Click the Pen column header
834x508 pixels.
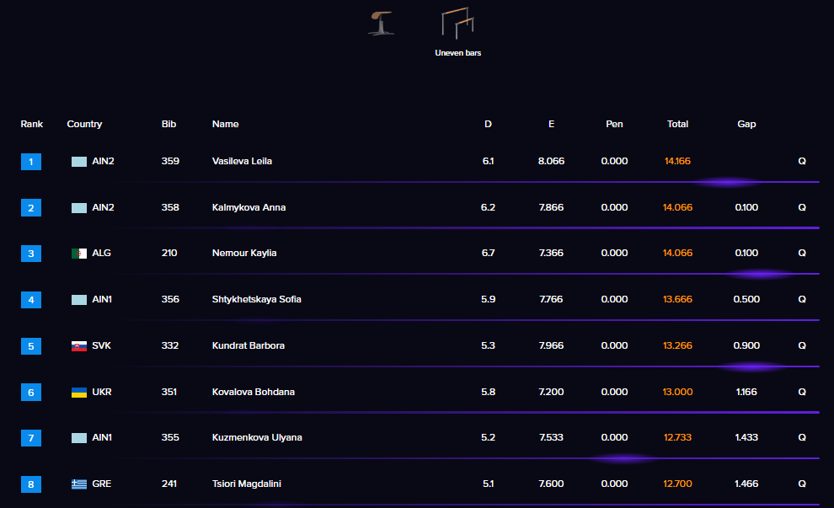click(x=614, y=124)
